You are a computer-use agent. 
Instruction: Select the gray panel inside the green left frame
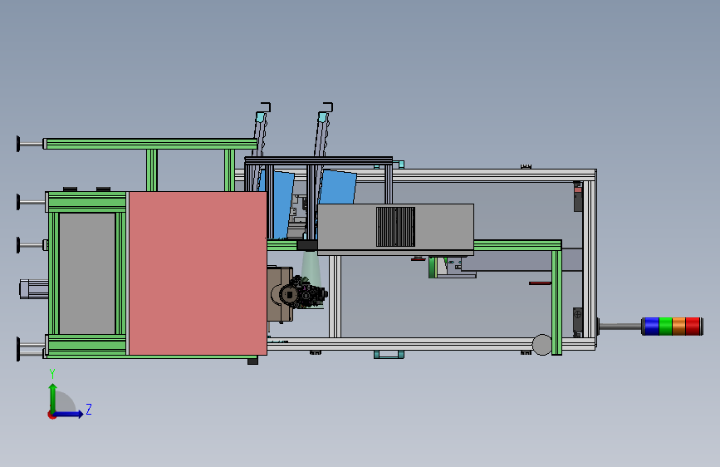pyautogui.click(x=87, y=273)
